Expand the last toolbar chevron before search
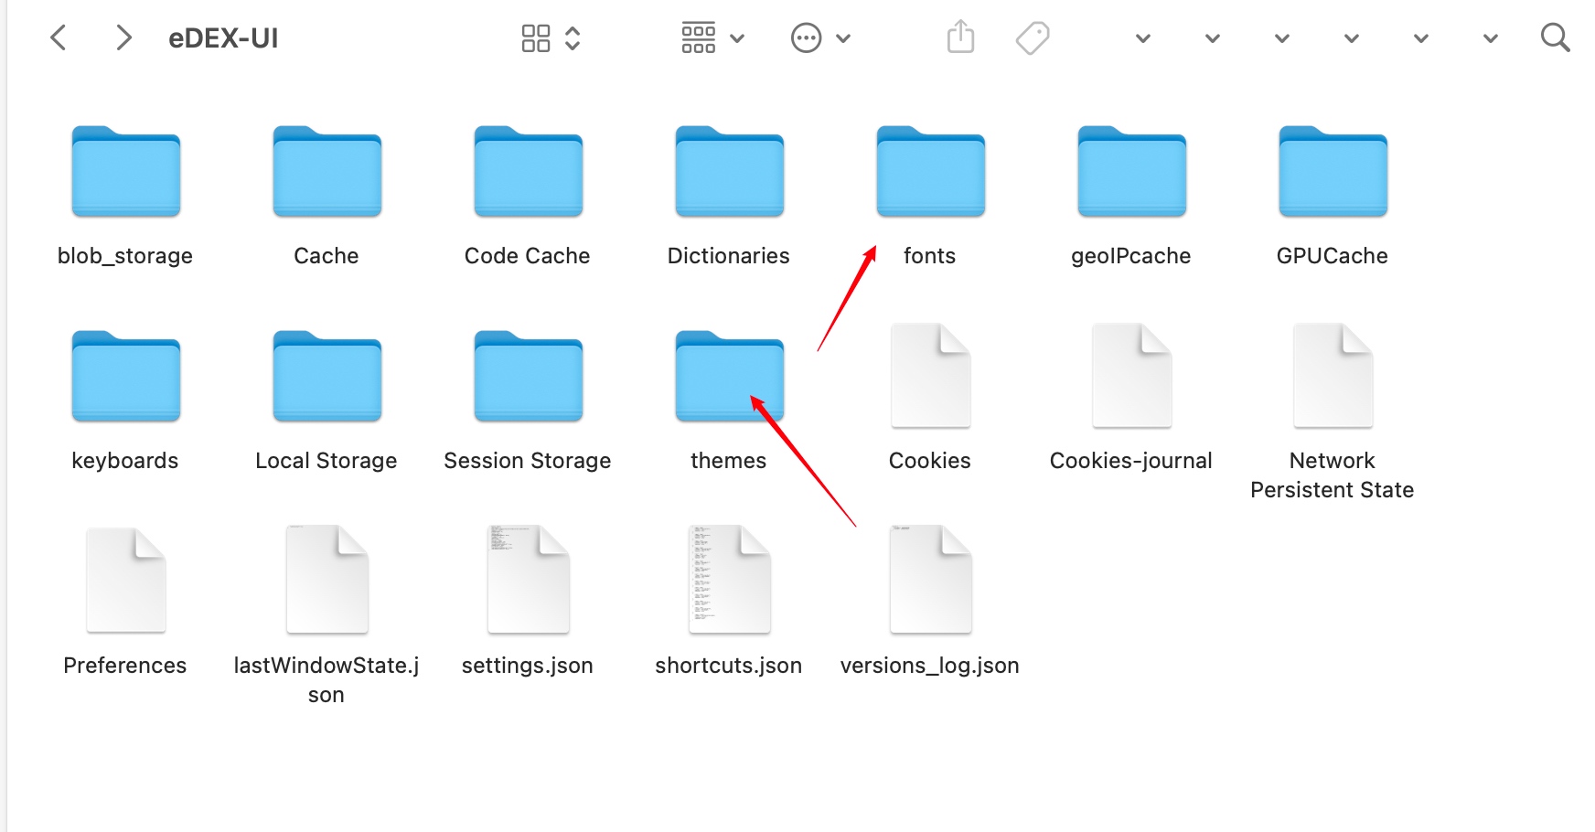The height and width of the screenshot is (832, 1595). coord(1490,38)
